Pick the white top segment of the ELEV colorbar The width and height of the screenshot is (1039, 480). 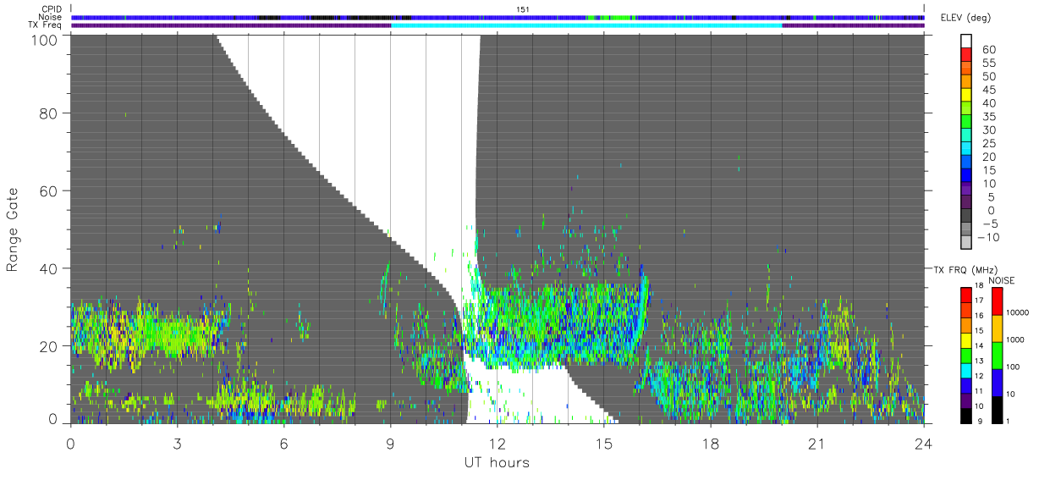point(966,42)
